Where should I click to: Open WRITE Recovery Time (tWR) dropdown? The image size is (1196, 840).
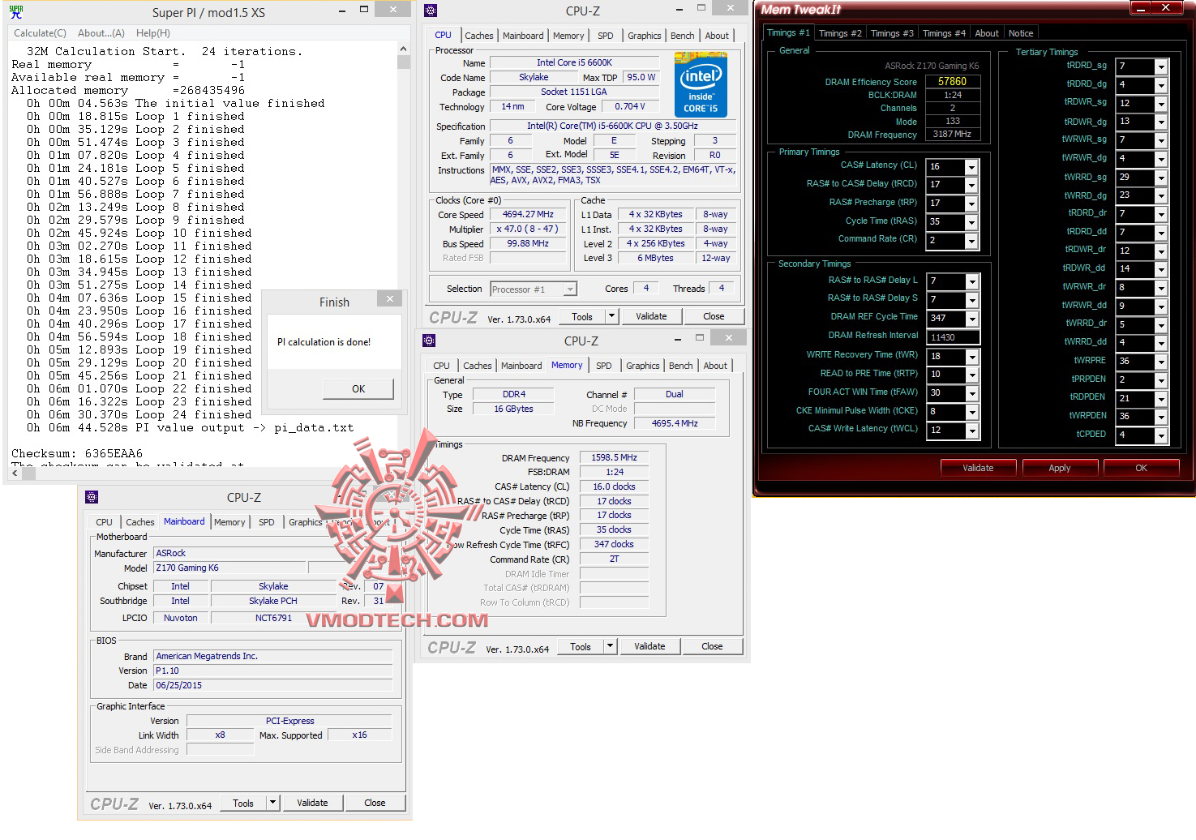971,357
